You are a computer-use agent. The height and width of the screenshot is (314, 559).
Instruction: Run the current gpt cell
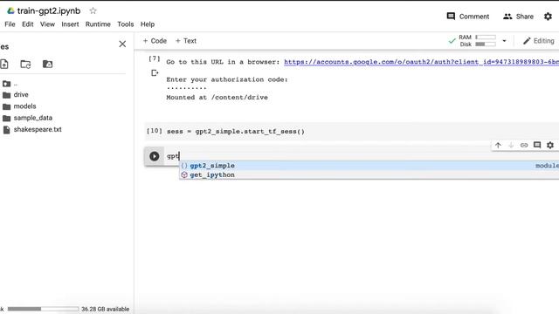(x=155, y=156)
